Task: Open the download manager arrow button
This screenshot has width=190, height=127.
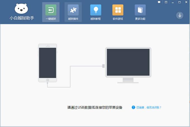Action: [x=180, y=15]
